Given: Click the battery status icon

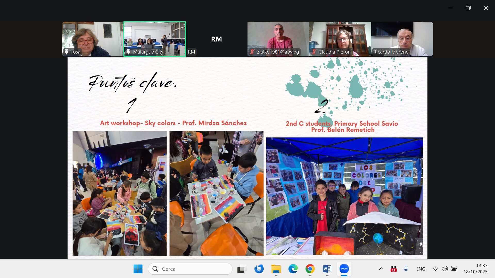Looking at the screenshot, I should coord(454,269).
